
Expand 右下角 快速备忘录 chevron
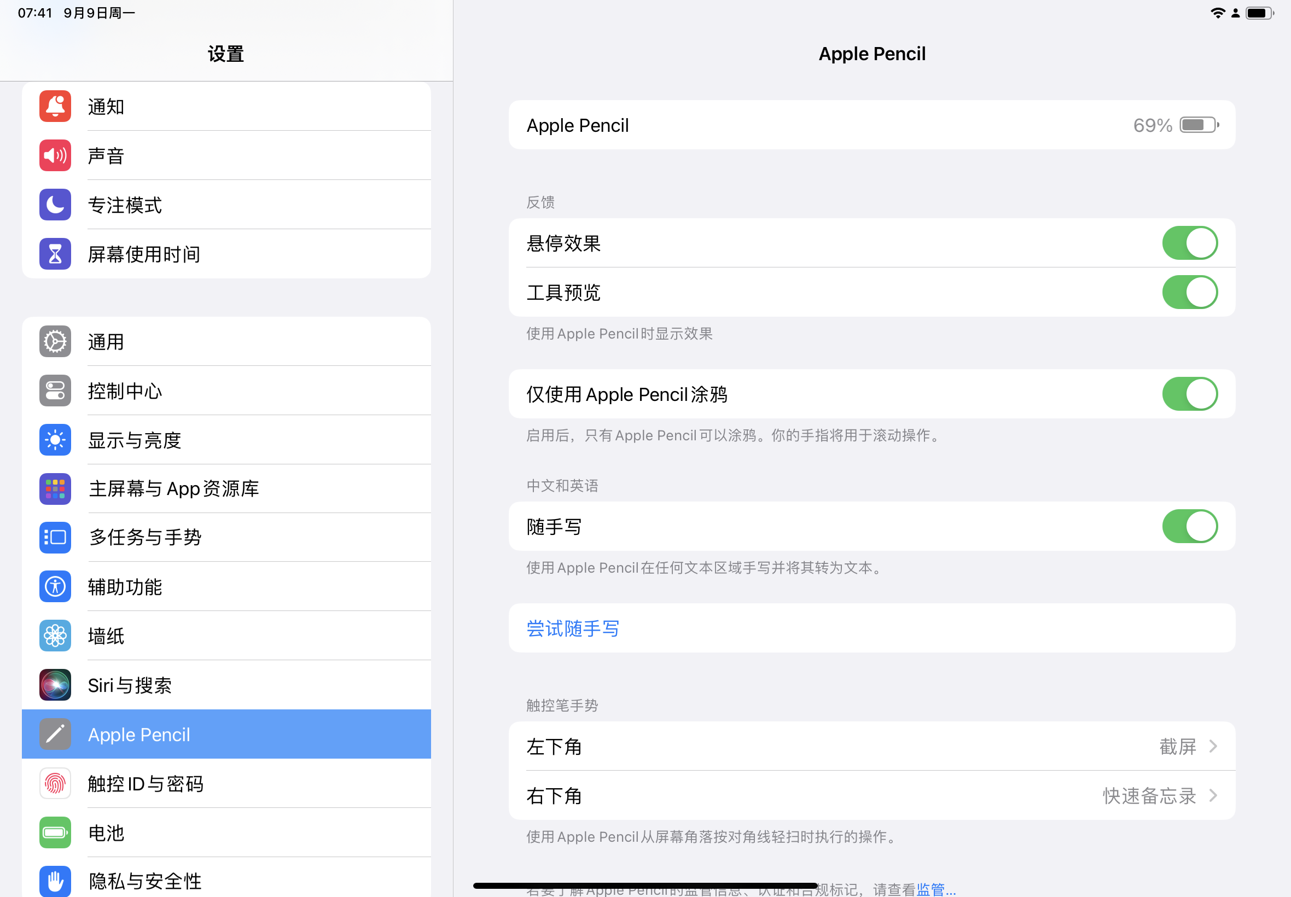tap(1213, 796)
